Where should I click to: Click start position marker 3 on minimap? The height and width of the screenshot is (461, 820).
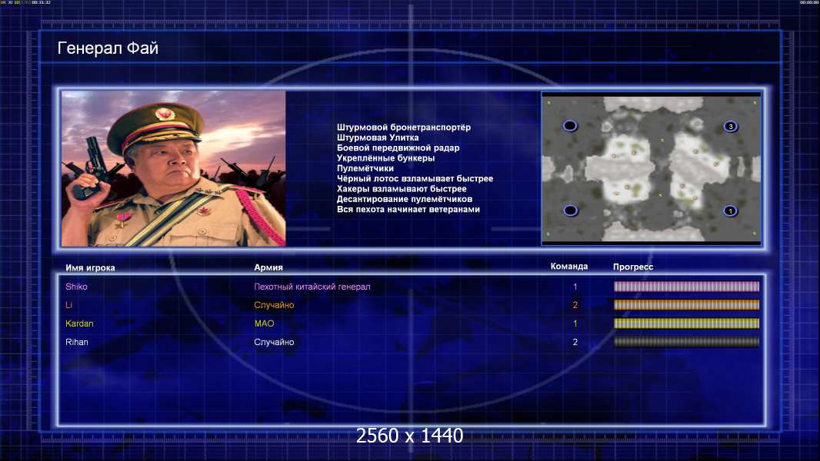(731, 126)
